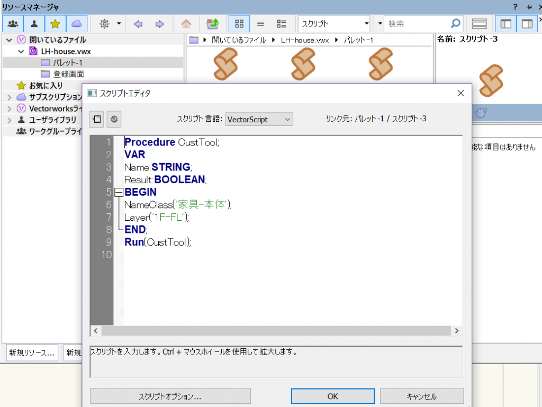
Task: Switch to thumbnail grid view
Action: tap(239, 24)
